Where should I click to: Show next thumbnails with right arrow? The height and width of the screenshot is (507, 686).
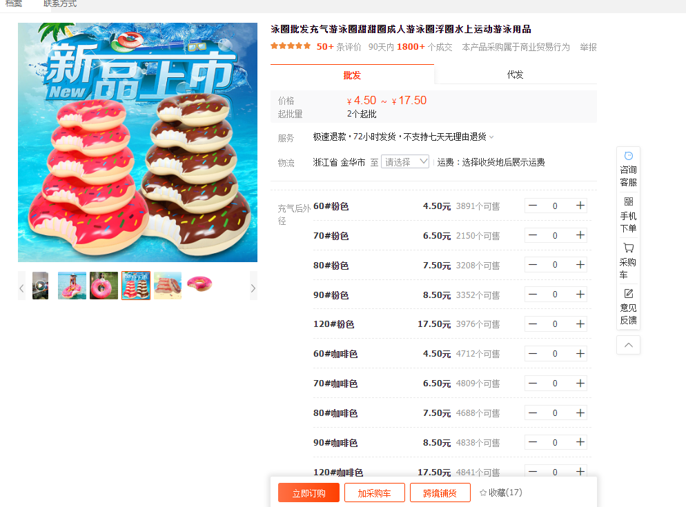click(x=253, y=288)
